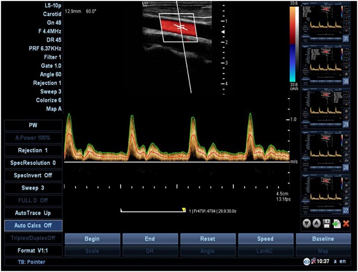Image resolution: width=358 pixels, height=272 pixels.
Task: Toggle Auto Calcs Off
Action: [x=33, y=225]
